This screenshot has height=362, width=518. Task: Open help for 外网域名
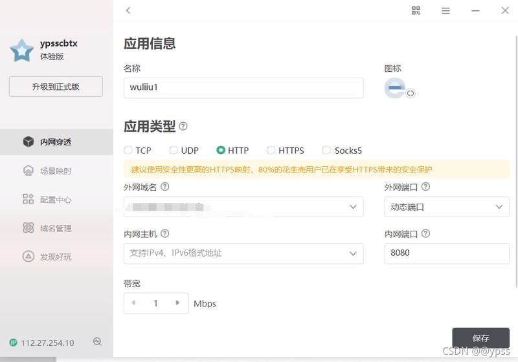(165, 187)
